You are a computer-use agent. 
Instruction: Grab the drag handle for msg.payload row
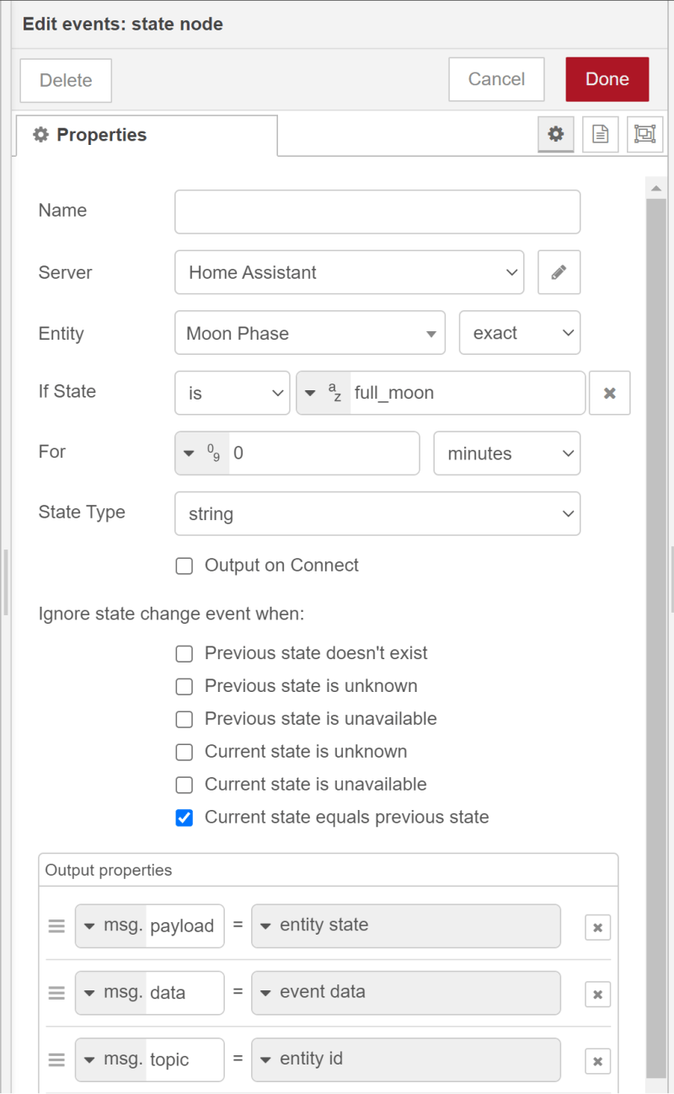point(56,925)
